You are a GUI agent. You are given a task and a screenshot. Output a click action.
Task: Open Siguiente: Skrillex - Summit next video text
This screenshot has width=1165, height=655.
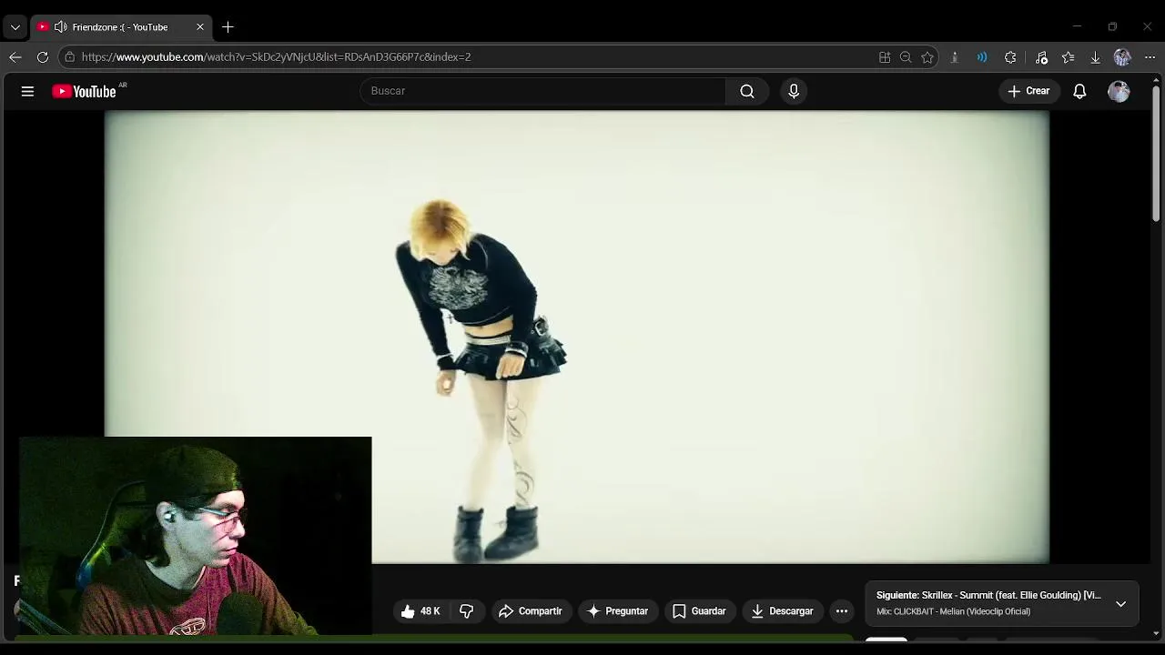click(x=988, y=595)
